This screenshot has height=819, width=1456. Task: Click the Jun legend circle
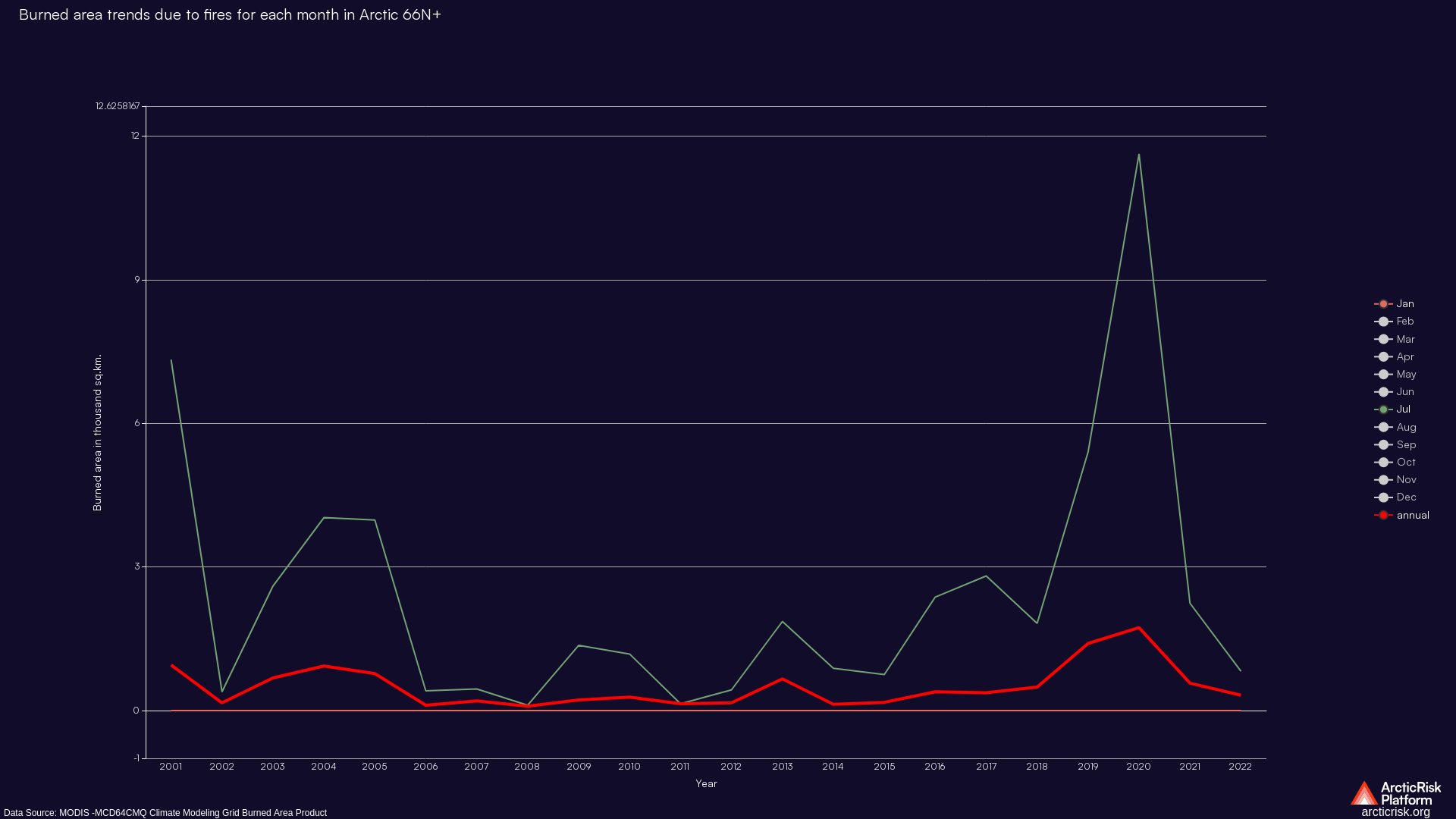pos(1383,392)
